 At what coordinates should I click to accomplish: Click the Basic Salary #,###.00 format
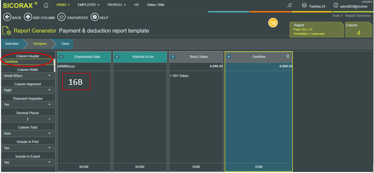click(216, 67)
